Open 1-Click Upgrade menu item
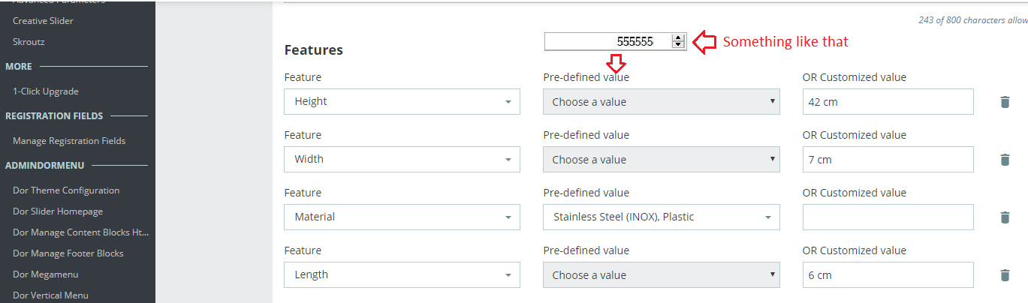 46,91
